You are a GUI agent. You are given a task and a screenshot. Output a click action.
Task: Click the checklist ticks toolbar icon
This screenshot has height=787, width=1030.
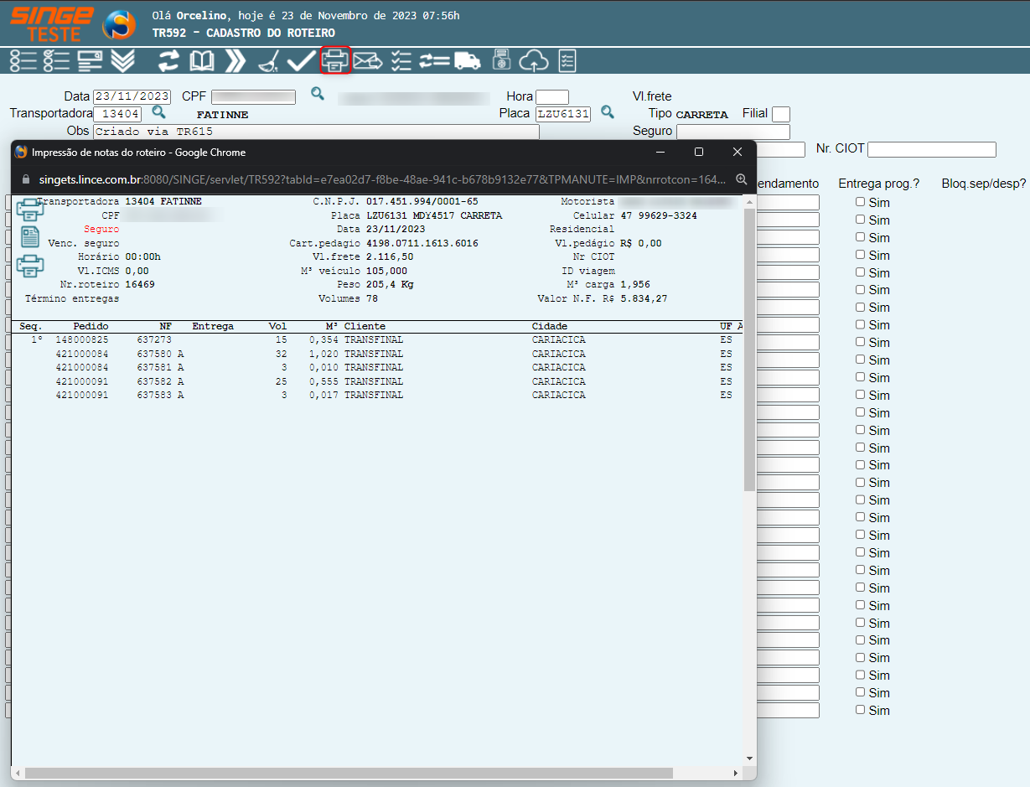pyautogui.click(x=401, y=60)
